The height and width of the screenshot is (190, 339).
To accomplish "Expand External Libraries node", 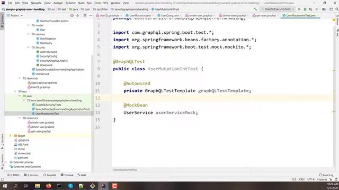I will tap(6, 162).
